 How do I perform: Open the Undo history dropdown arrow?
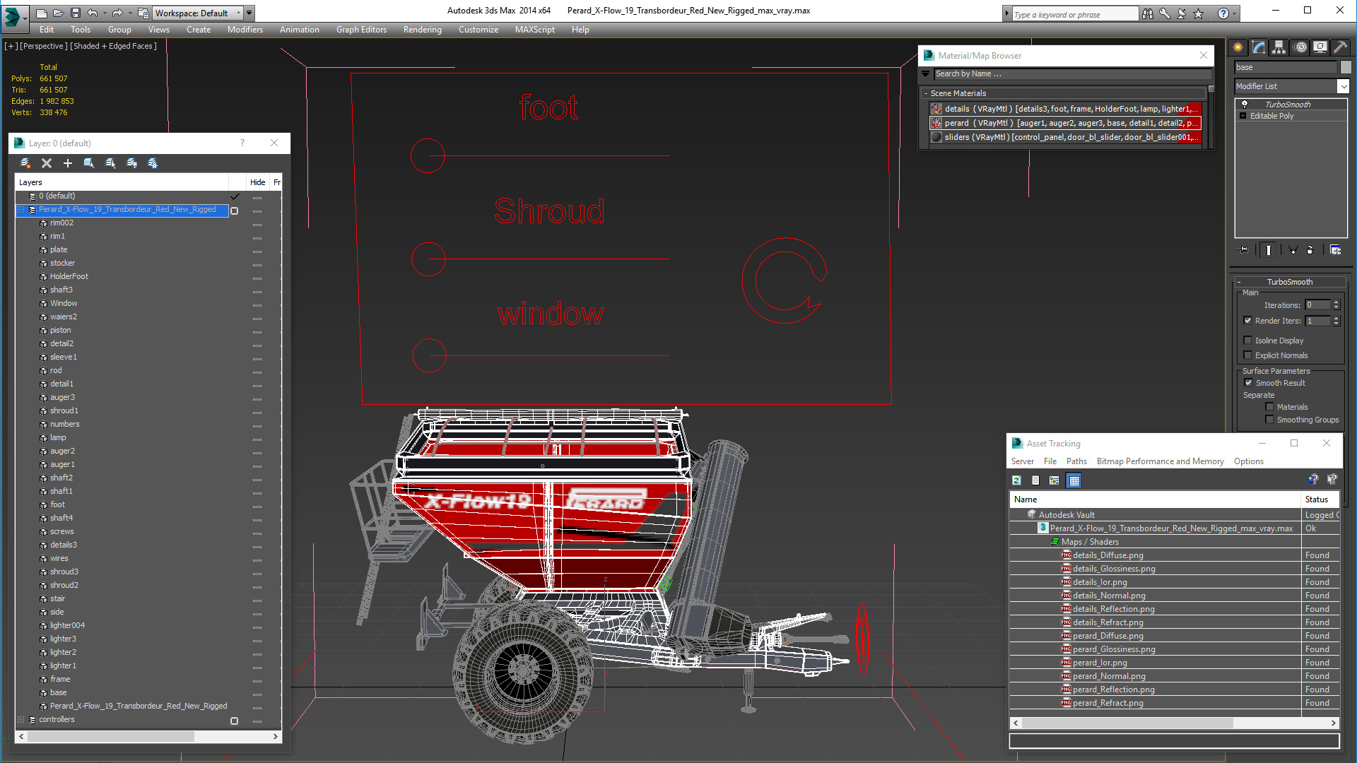(105, 13)
